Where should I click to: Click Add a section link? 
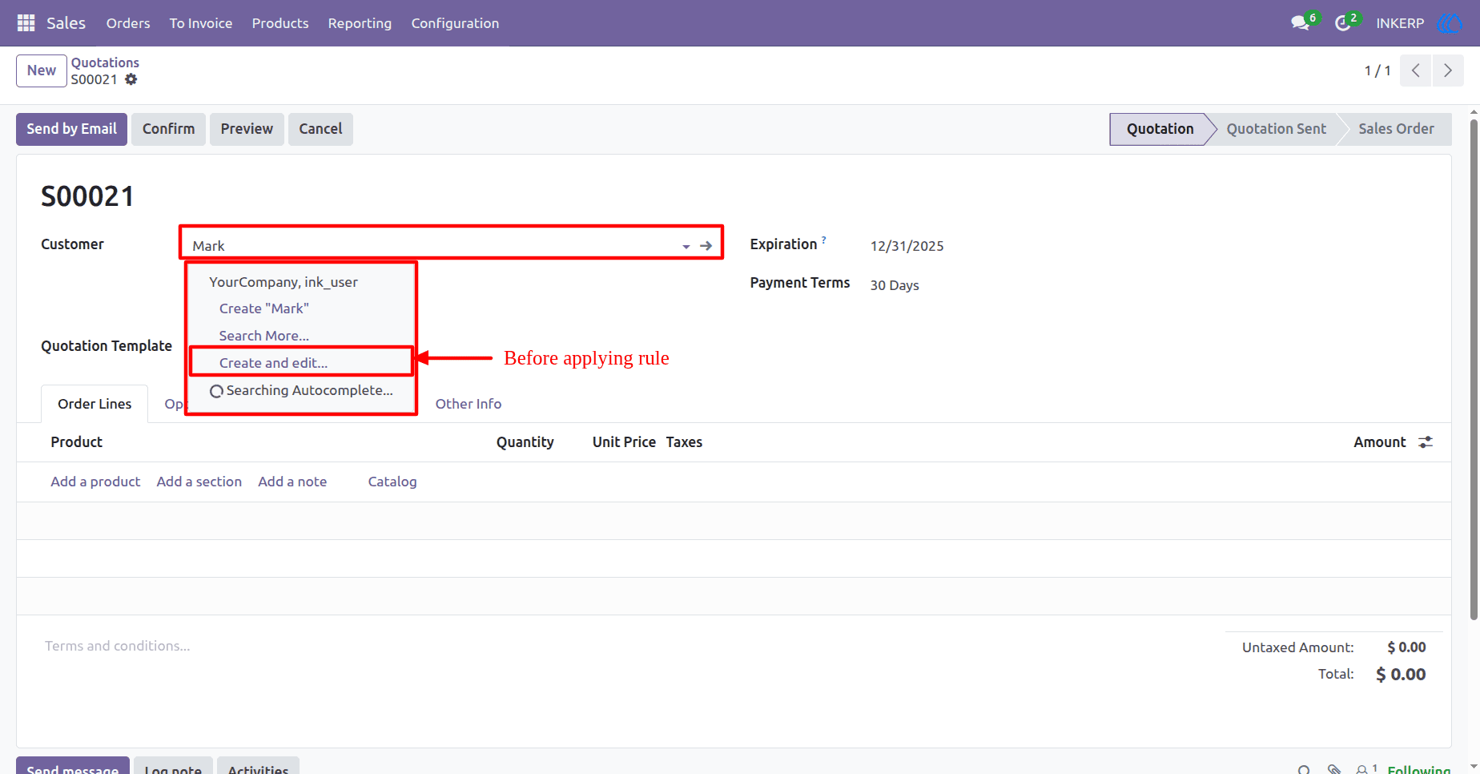(199, 482)
